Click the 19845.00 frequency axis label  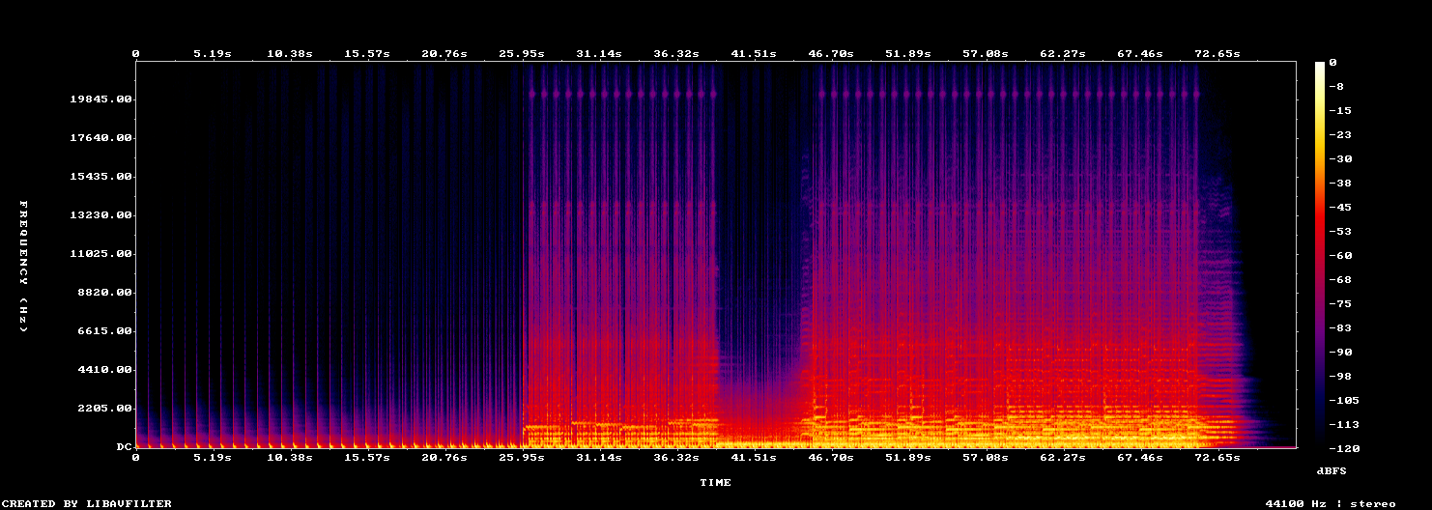coord(100,99)
